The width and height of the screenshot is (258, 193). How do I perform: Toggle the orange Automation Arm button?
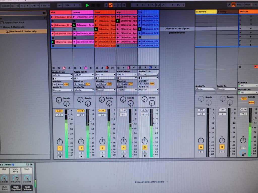click(x=111, y=5)
